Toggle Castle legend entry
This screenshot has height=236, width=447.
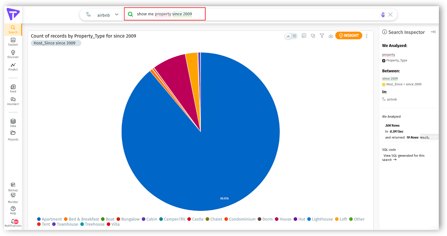196,219
